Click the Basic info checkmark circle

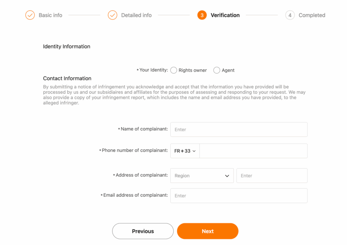pyautogui.click(x=30, y=15)
